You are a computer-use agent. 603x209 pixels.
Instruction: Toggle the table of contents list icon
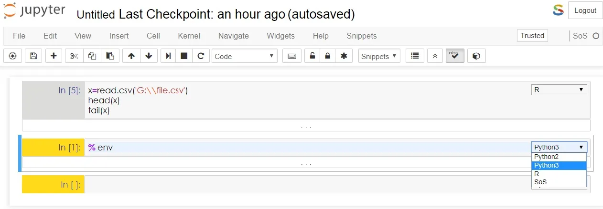(x=415, y=56)
